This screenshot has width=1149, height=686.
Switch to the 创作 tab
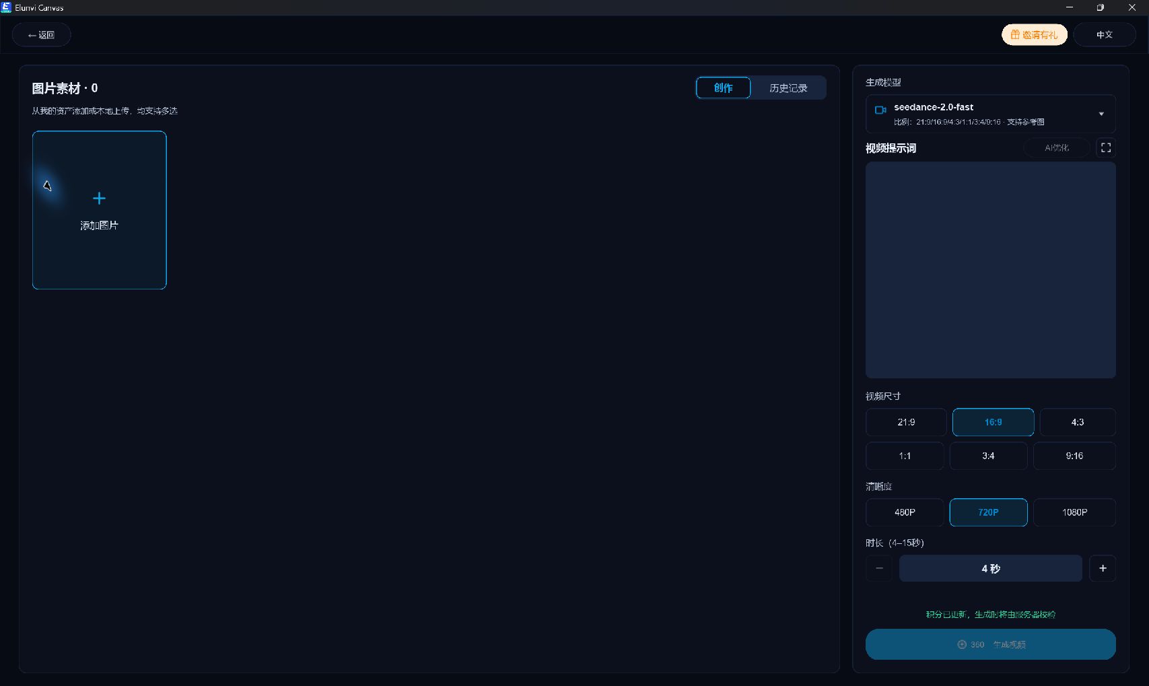click(723, 88)
